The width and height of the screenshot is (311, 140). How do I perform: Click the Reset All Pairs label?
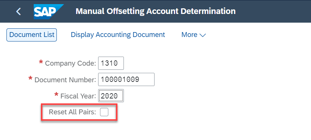click(x=72, y=112)
